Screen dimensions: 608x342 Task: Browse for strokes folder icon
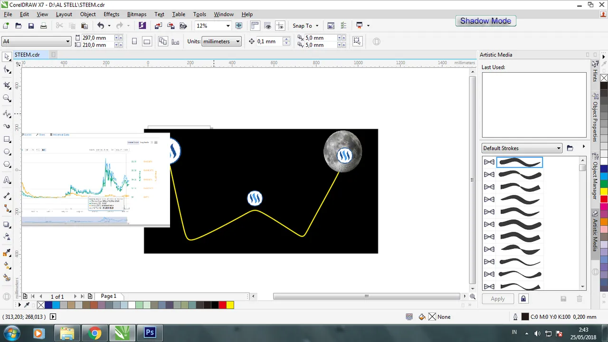tap(570, 148)
